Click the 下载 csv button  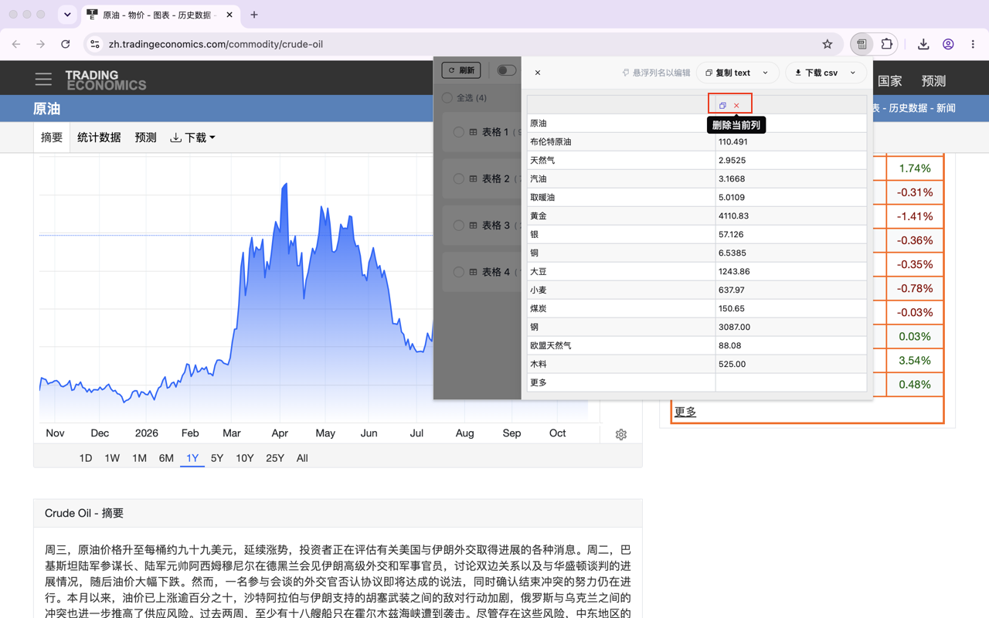coord(816,73)
